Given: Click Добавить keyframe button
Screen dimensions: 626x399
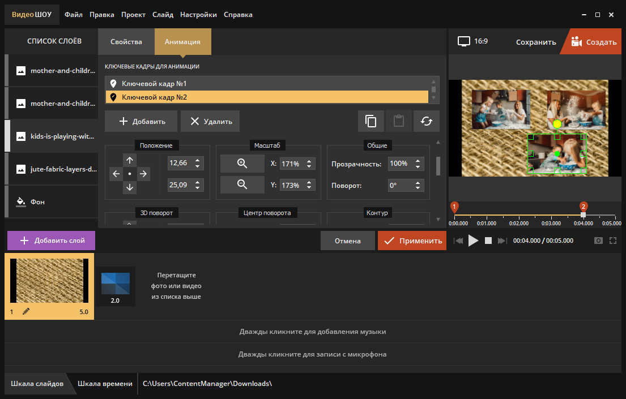Looking at the screenshot, I should (141, 121).
